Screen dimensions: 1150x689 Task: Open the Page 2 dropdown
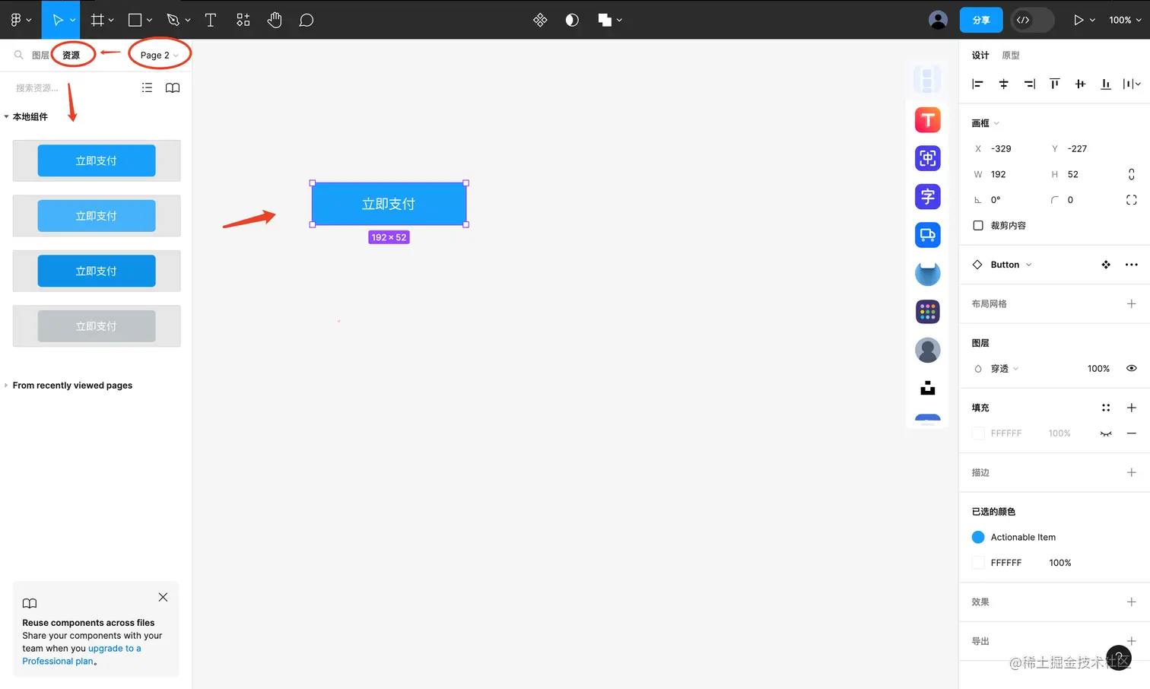(x=159, y=55)
